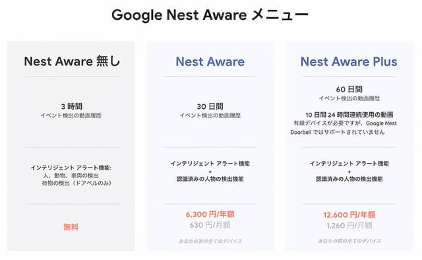422x260 pixels.
Task: Click 認識済みの人物の検出機能 in Nest Aware card
Action: pyautogui.click(x=210, y=179)
